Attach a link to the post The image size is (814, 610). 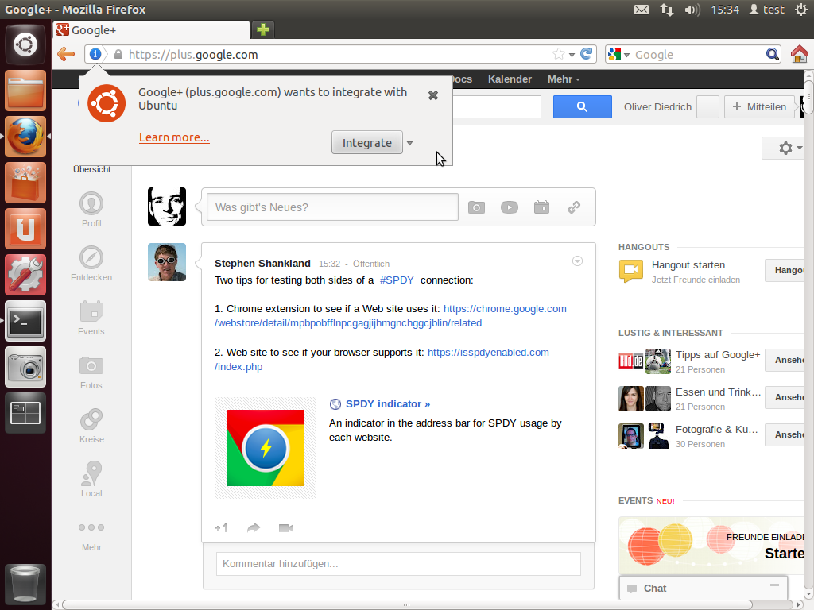point(574,207)
